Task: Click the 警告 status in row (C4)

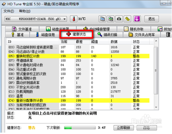Action: tap(136, 100)
